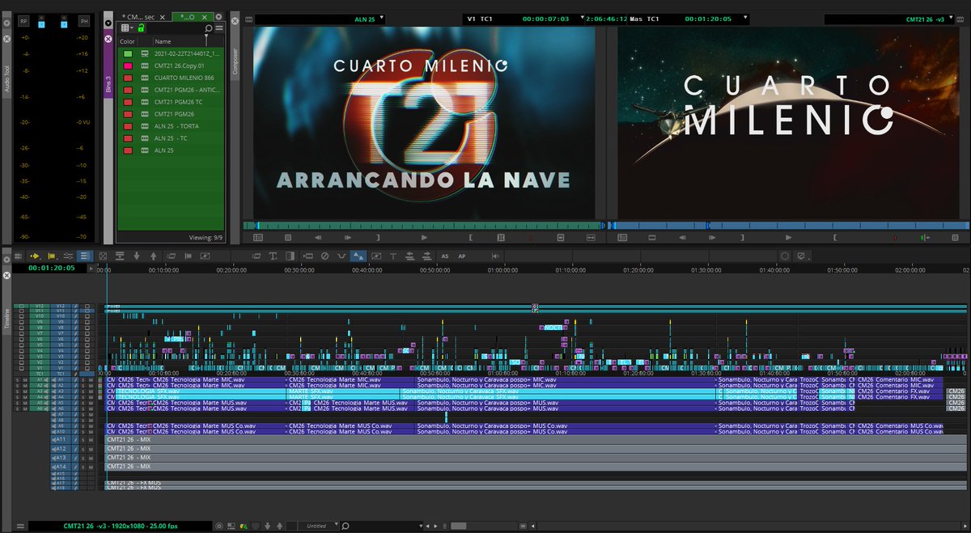
Task: Select the Composer vertical panel tab
Action: pos(235,61)
